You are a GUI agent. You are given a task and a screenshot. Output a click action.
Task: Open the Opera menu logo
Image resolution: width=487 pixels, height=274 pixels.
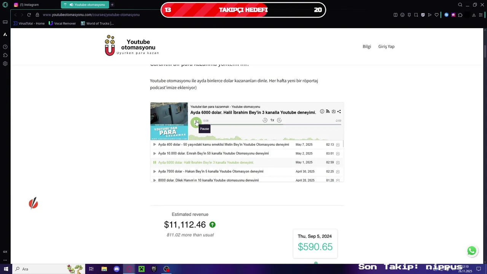click(5, 5)
